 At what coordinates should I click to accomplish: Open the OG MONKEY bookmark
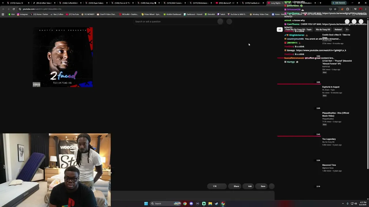tap(88, 14)
